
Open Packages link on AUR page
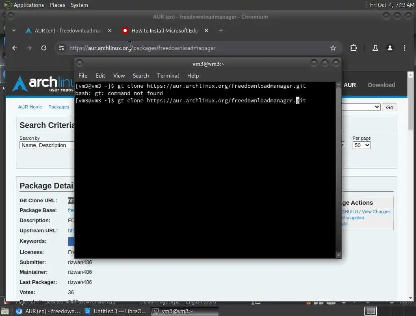pos(58,107)
